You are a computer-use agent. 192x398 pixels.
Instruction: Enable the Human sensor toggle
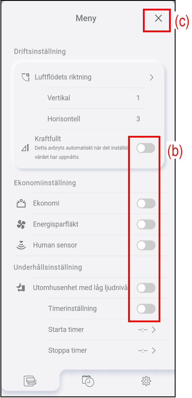146,245
